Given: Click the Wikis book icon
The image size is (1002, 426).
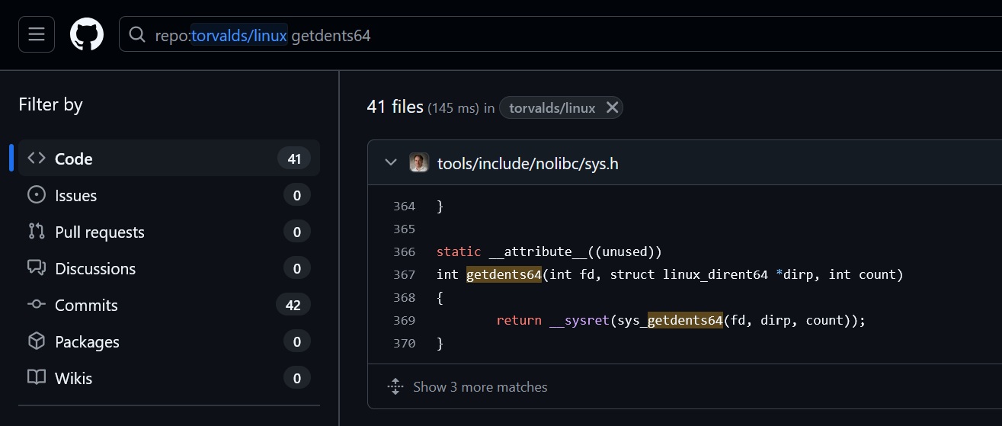Looking at the screenshot, I should [x=37, y=378].
